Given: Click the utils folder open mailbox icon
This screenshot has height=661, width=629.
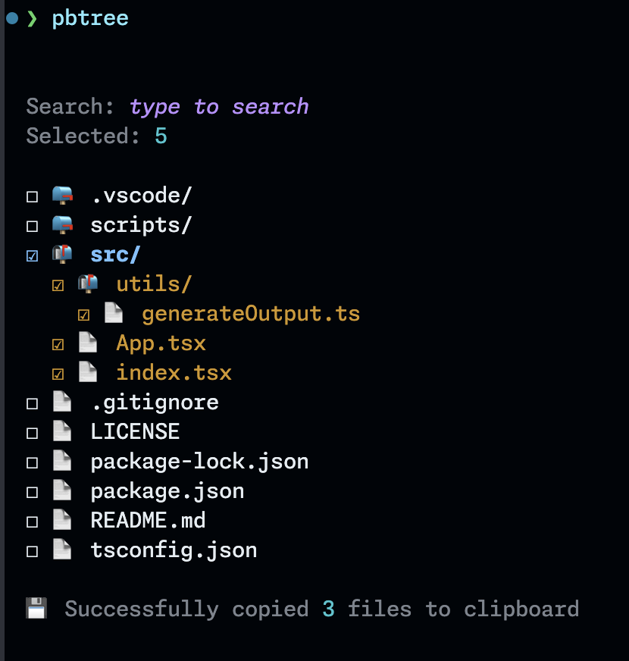Looking at the screenshot, I should [x=88, y=284].
